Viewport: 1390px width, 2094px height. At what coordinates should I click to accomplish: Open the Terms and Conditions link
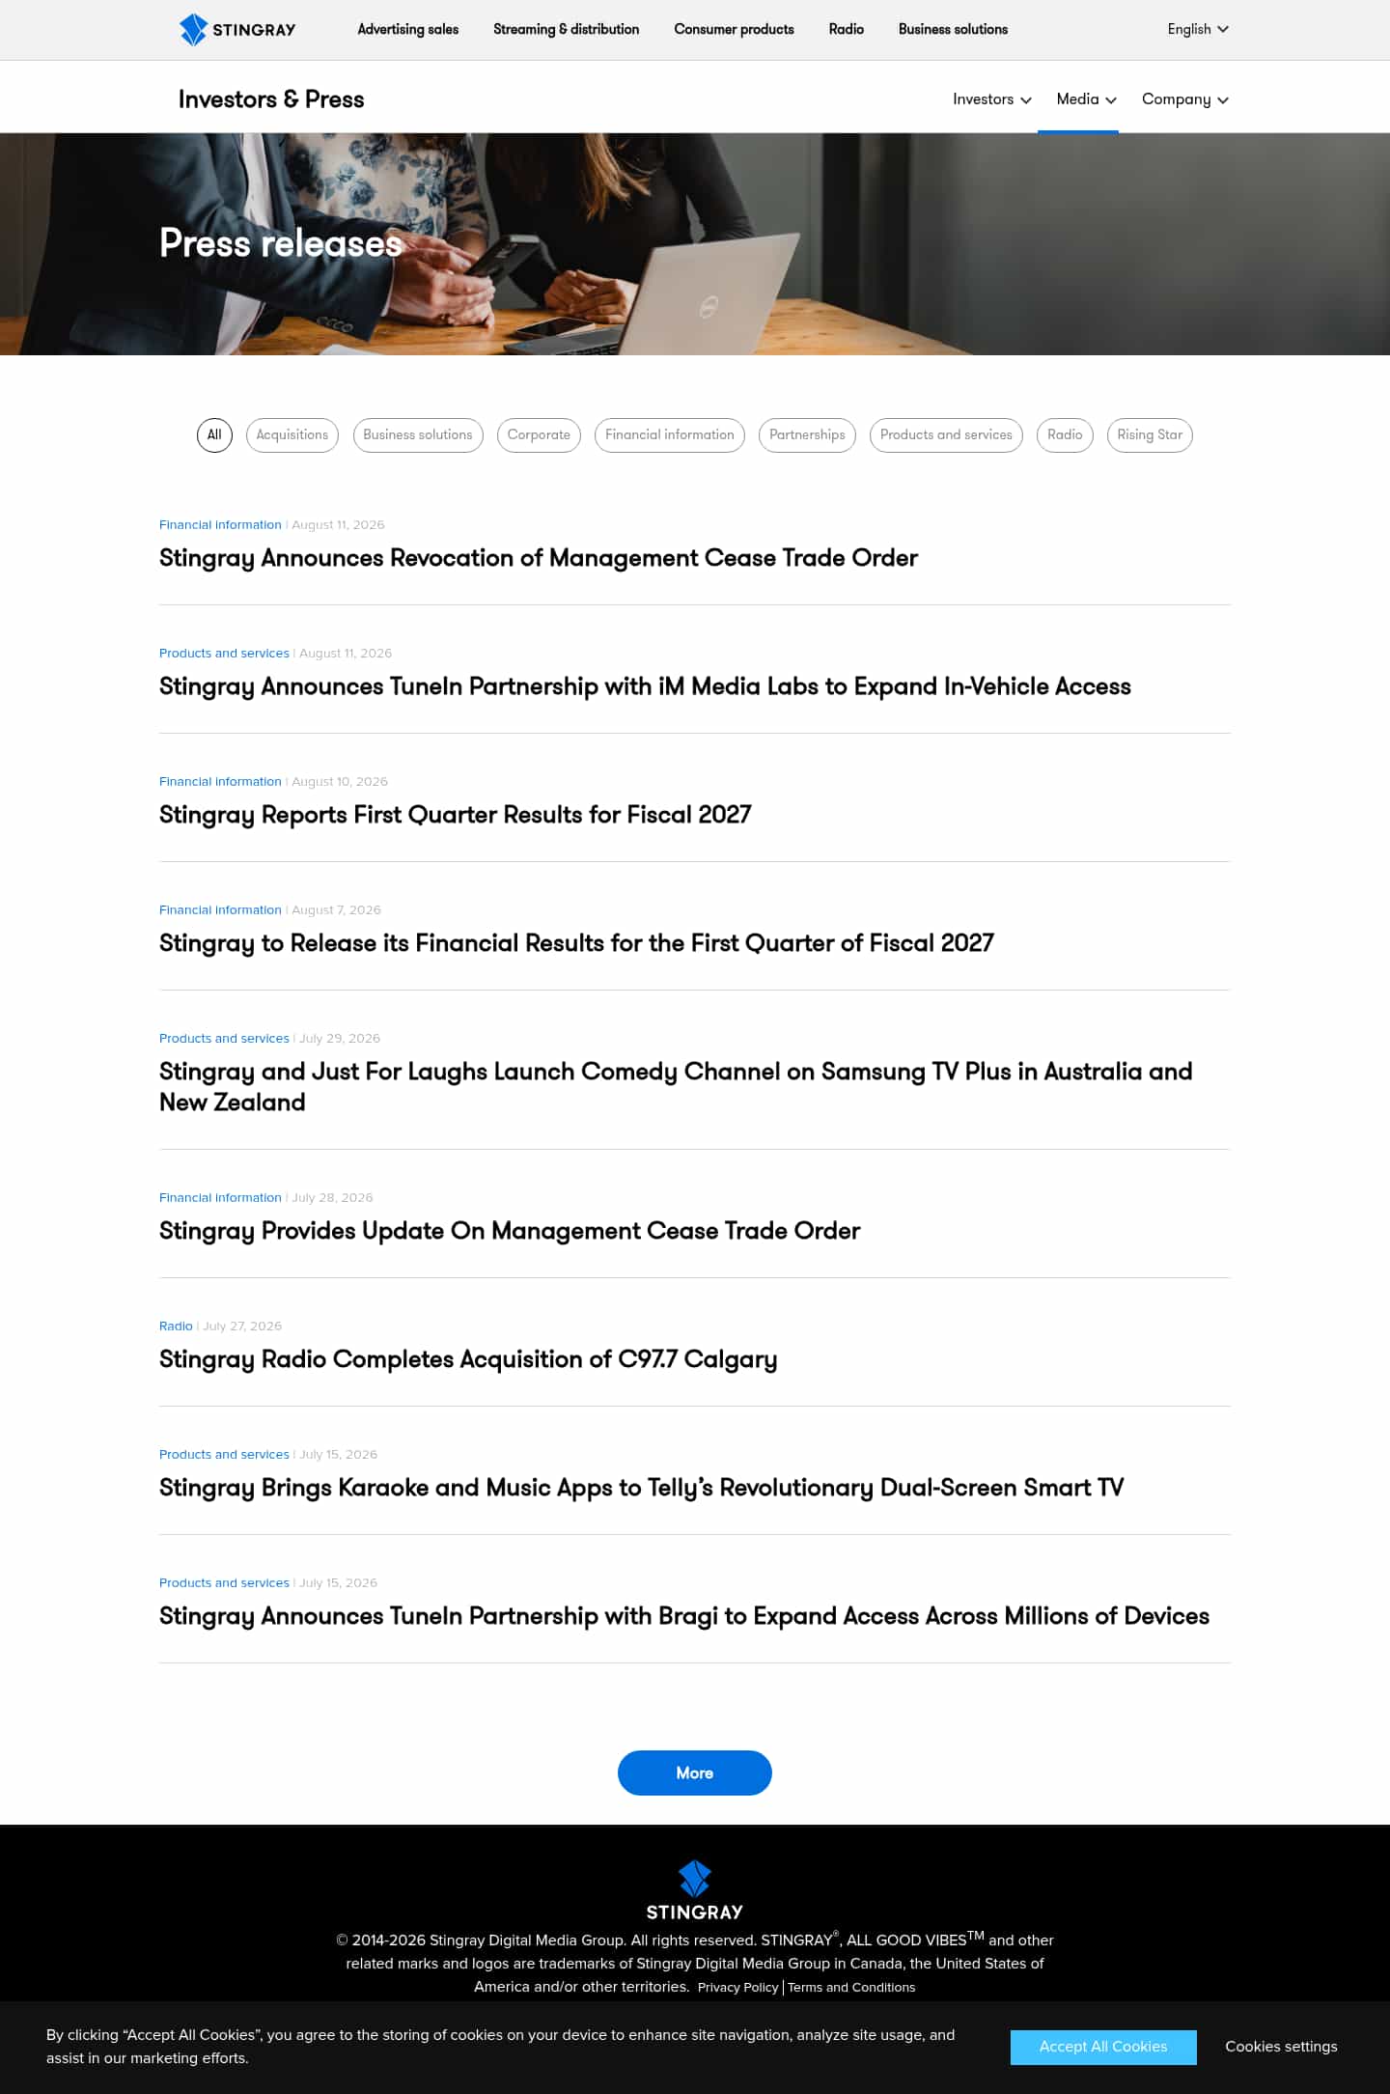pos(851,1988)
